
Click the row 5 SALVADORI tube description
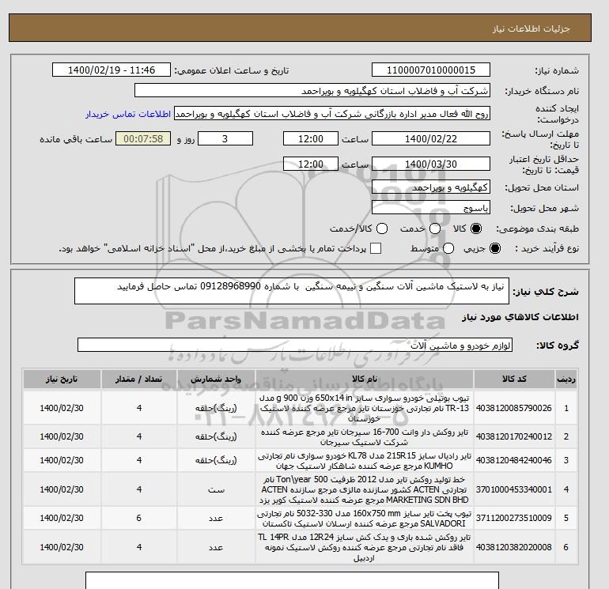(x=365, y=519)
